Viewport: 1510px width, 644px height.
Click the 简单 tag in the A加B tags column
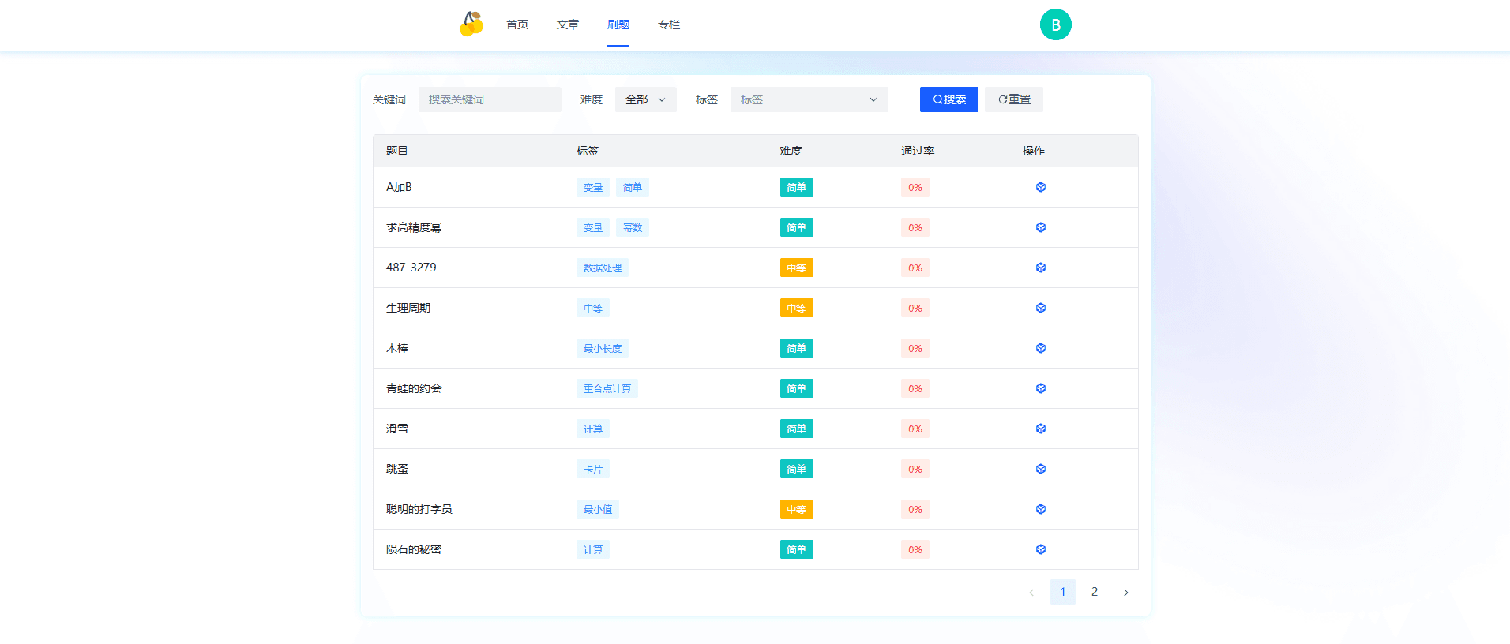[x=633, y=187]
